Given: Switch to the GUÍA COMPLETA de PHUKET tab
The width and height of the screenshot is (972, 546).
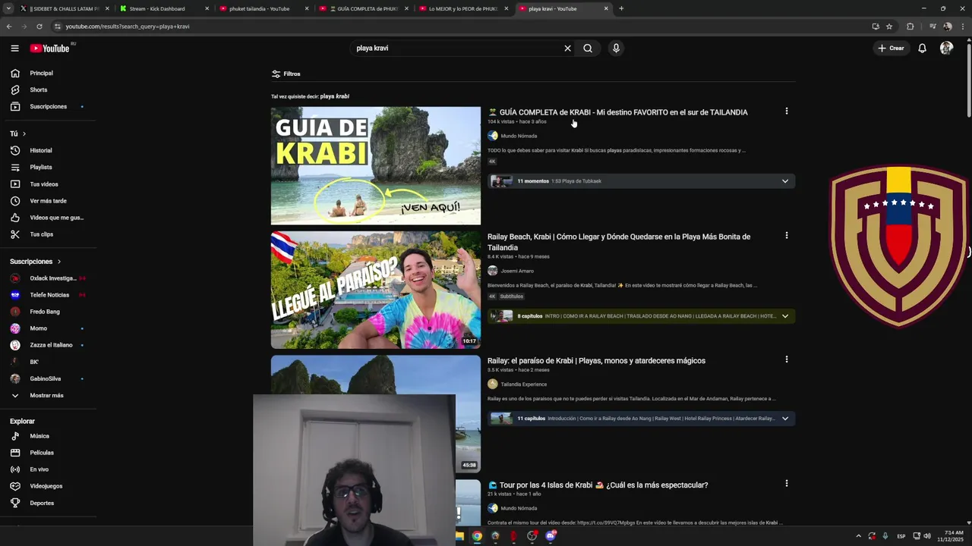Looking at the screenshot, I should click(363, 8).
